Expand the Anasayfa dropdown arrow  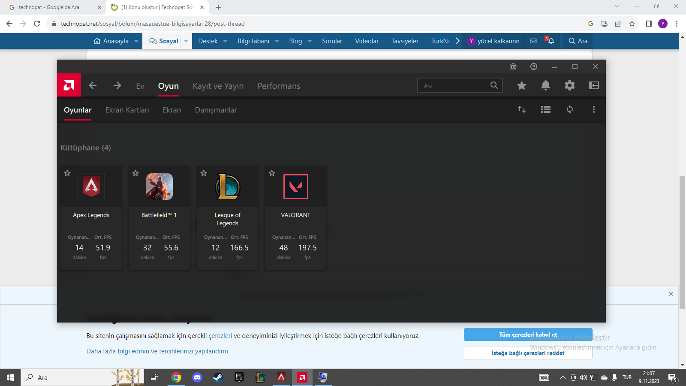[136, 41]
